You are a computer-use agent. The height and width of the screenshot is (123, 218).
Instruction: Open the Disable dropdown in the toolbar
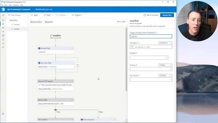(62, 15)
